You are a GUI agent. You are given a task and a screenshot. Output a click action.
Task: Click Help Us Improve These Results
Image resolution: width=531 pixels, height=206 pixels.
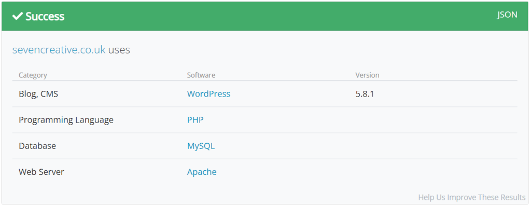(x=472, y=197)
